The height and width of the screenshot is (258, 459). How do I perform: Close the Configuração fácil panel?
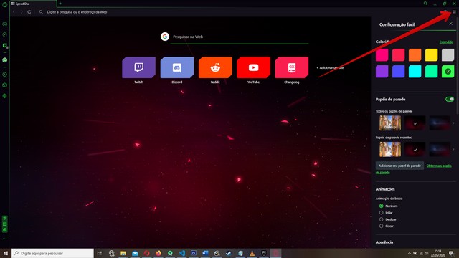point(451,24)
